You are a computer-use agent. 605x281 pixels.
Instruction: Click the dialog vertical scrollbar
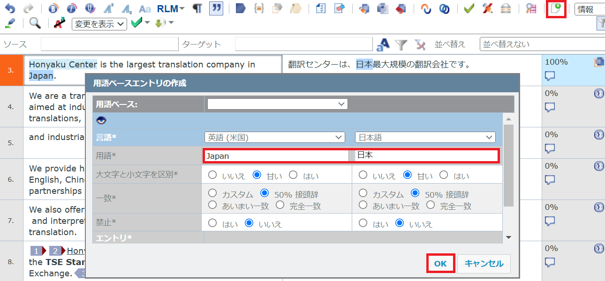(x=508, y=164)
